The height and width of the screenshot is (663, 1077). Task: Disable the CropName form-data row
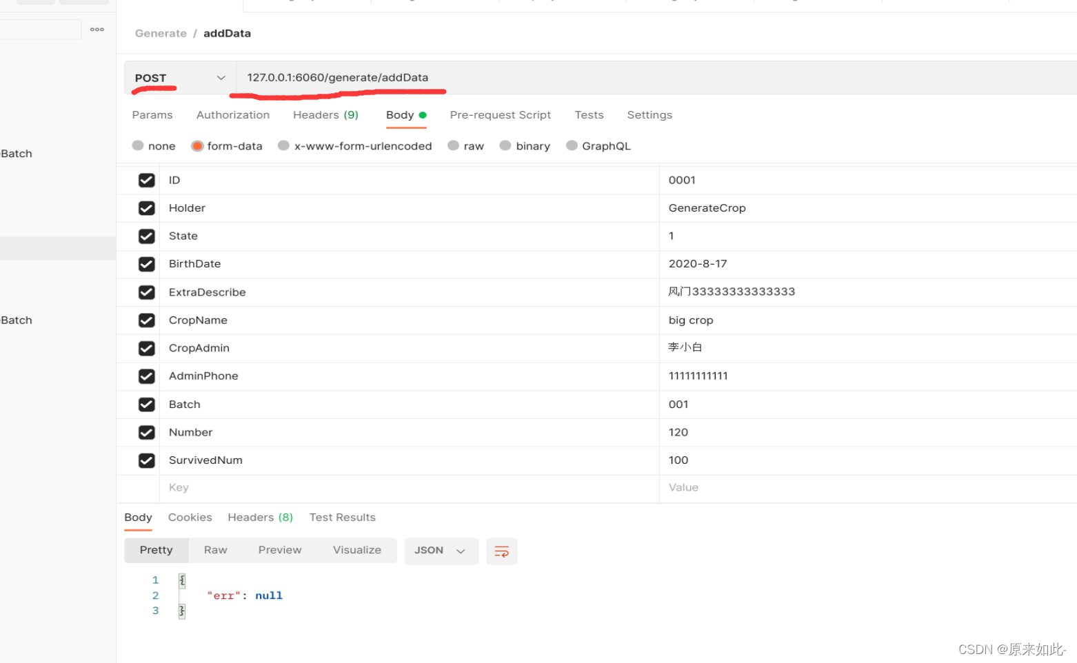147,320
